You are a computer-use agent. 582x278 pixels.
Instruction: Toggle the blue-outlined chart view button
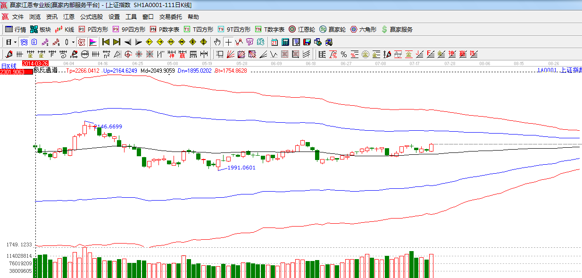(x=24, y=42)
